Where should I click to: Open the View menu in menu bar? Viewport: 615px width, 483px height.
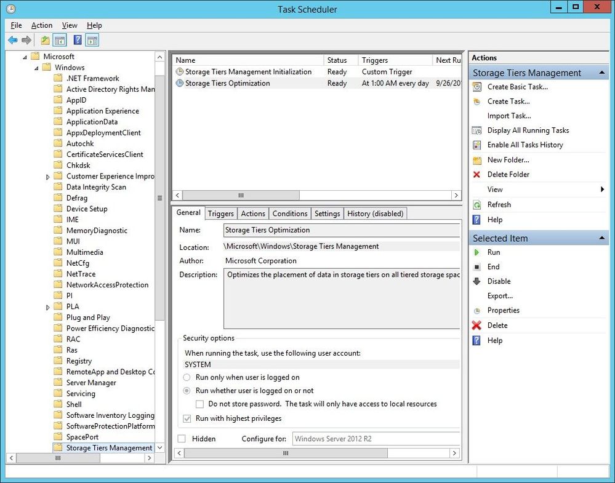coord(70,25)
